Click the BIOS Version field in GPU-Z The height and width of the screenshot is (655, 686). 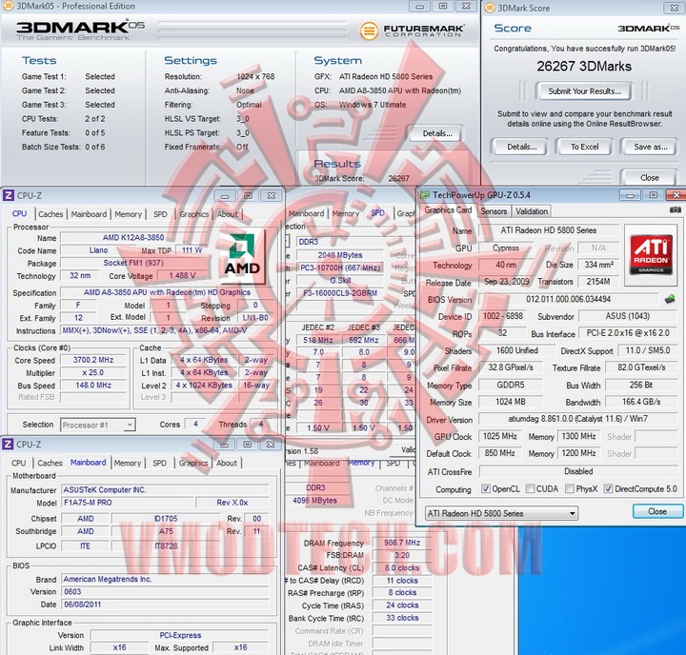point(568,299)
